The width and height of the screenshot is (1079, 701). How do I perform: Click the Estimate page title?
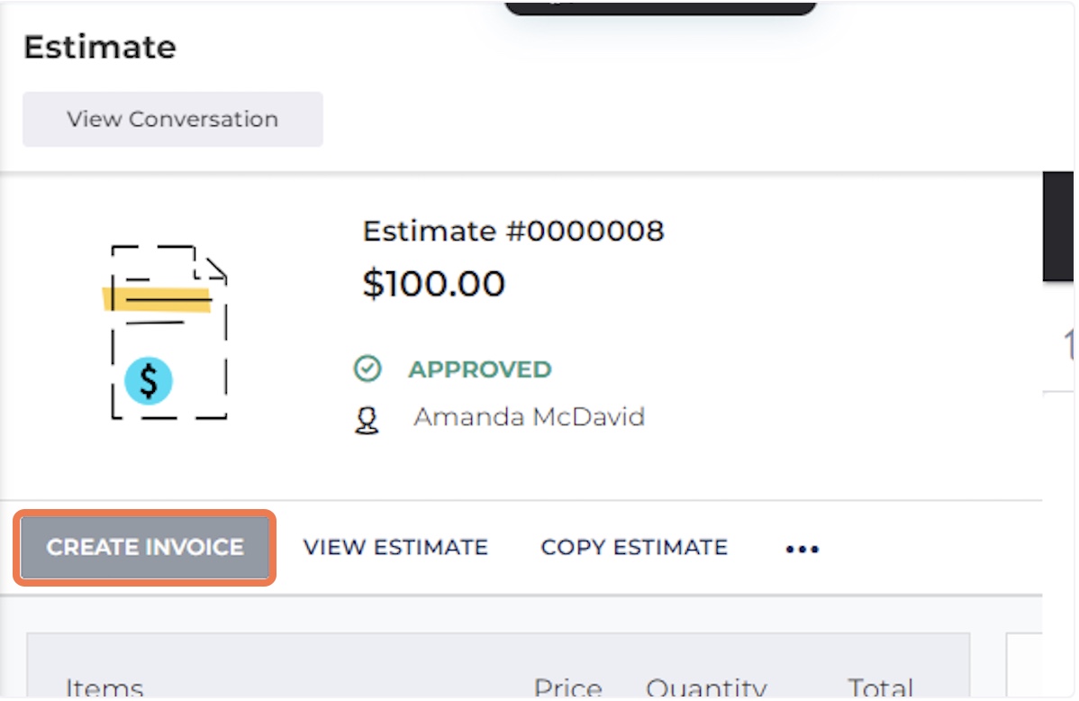tap(100, 47)
